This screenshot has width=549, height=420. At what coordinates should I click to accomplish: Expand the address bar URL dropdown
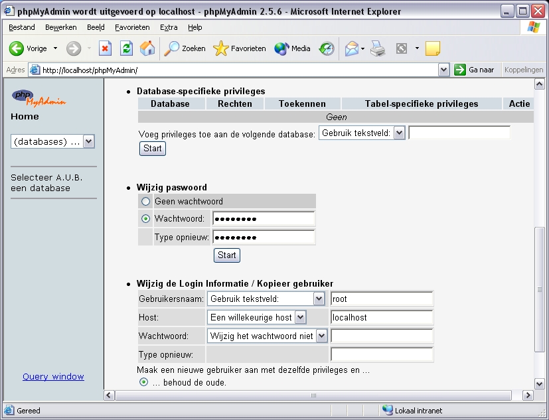coord(443,70)
